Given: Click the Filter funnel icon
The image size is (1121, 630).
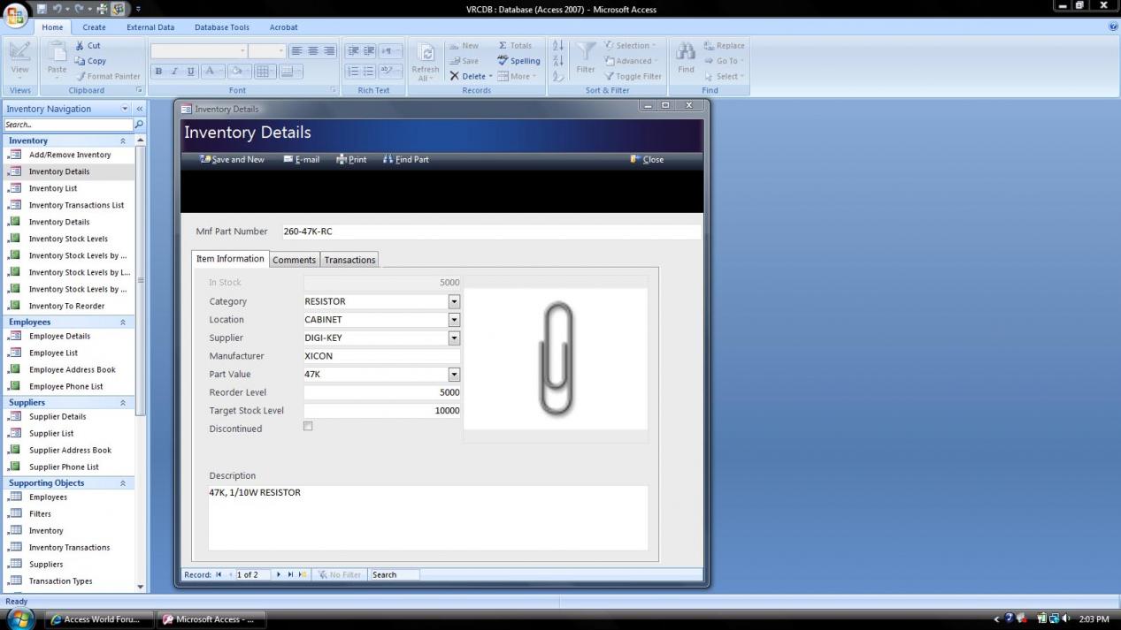Looking at the screenshot, I should pos(586,52).
